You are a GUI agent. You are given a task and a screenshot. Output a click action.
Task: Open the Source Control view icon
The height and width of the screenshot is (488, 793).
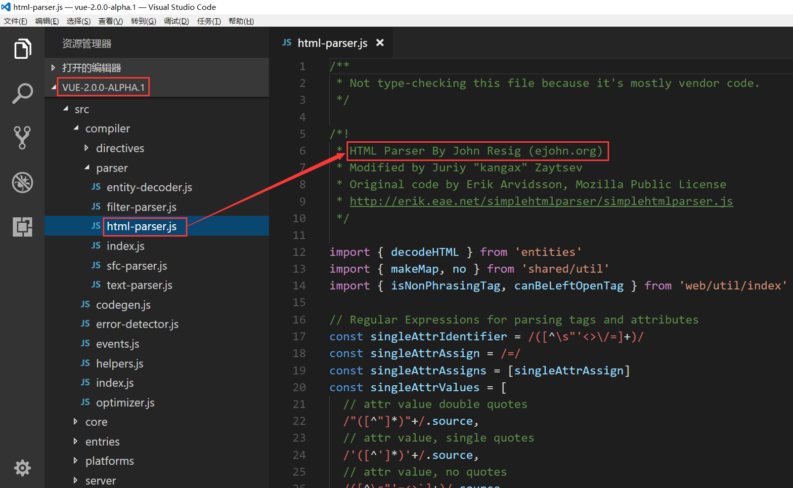[x=22, y=138]
